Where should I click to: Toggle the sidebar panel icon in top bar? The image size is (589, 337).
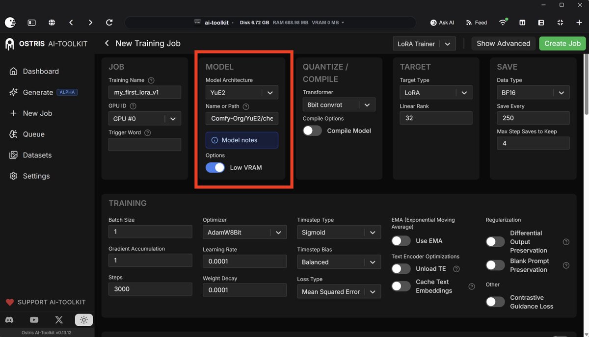(x=31, y=23)
